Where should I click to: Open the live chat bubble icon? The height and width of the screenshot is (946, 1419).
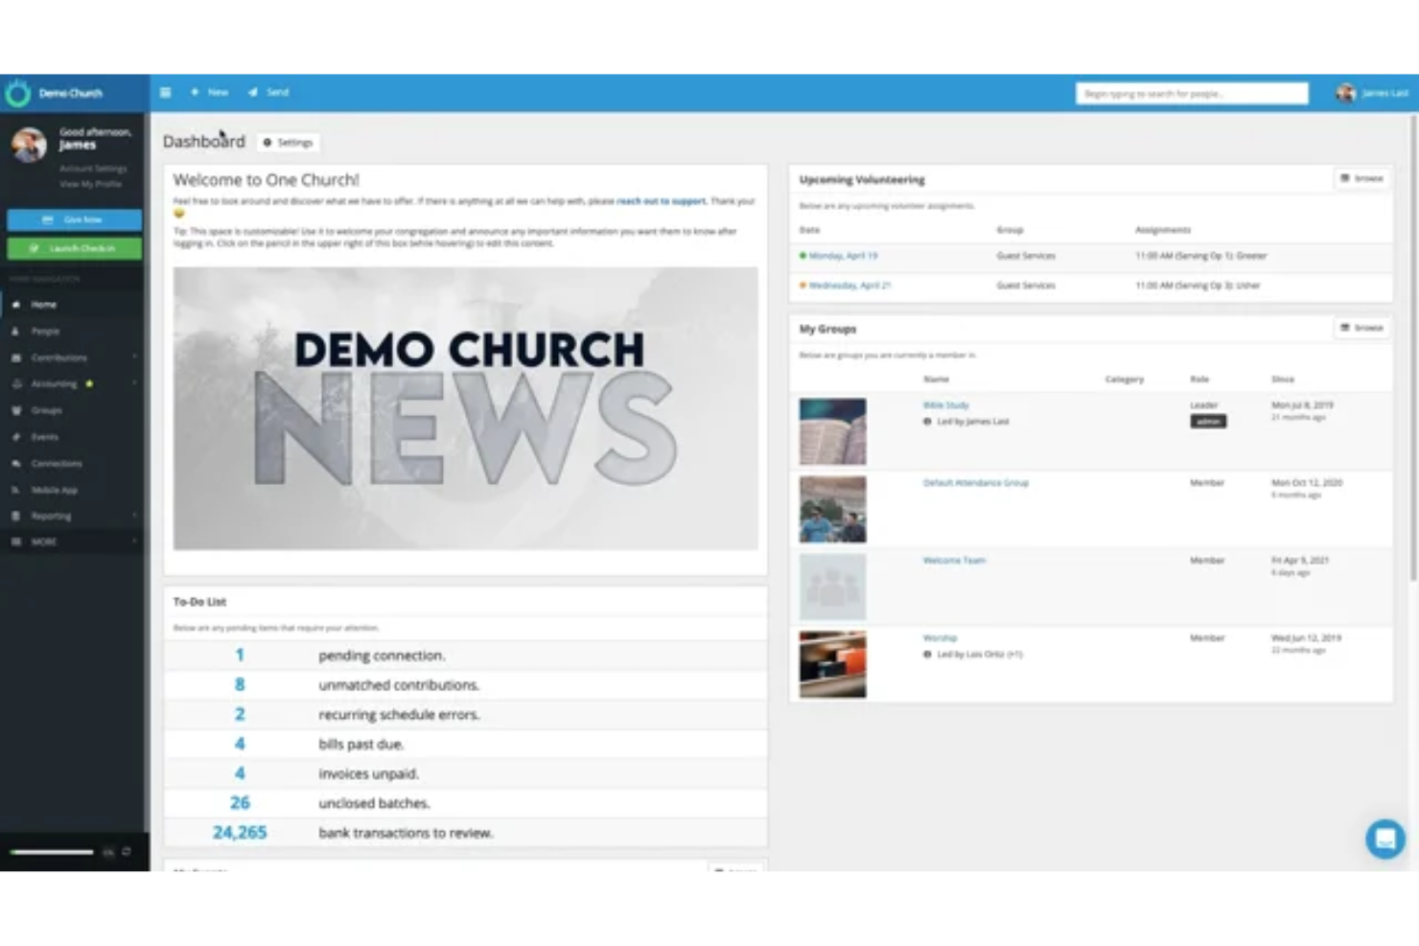[1385, 840]
